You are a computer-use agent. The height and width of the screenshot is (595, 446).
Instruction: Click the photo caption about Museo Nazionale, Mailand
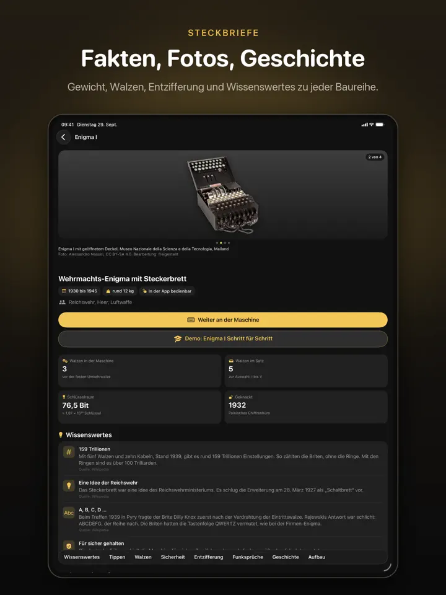(x=143, y=249)
